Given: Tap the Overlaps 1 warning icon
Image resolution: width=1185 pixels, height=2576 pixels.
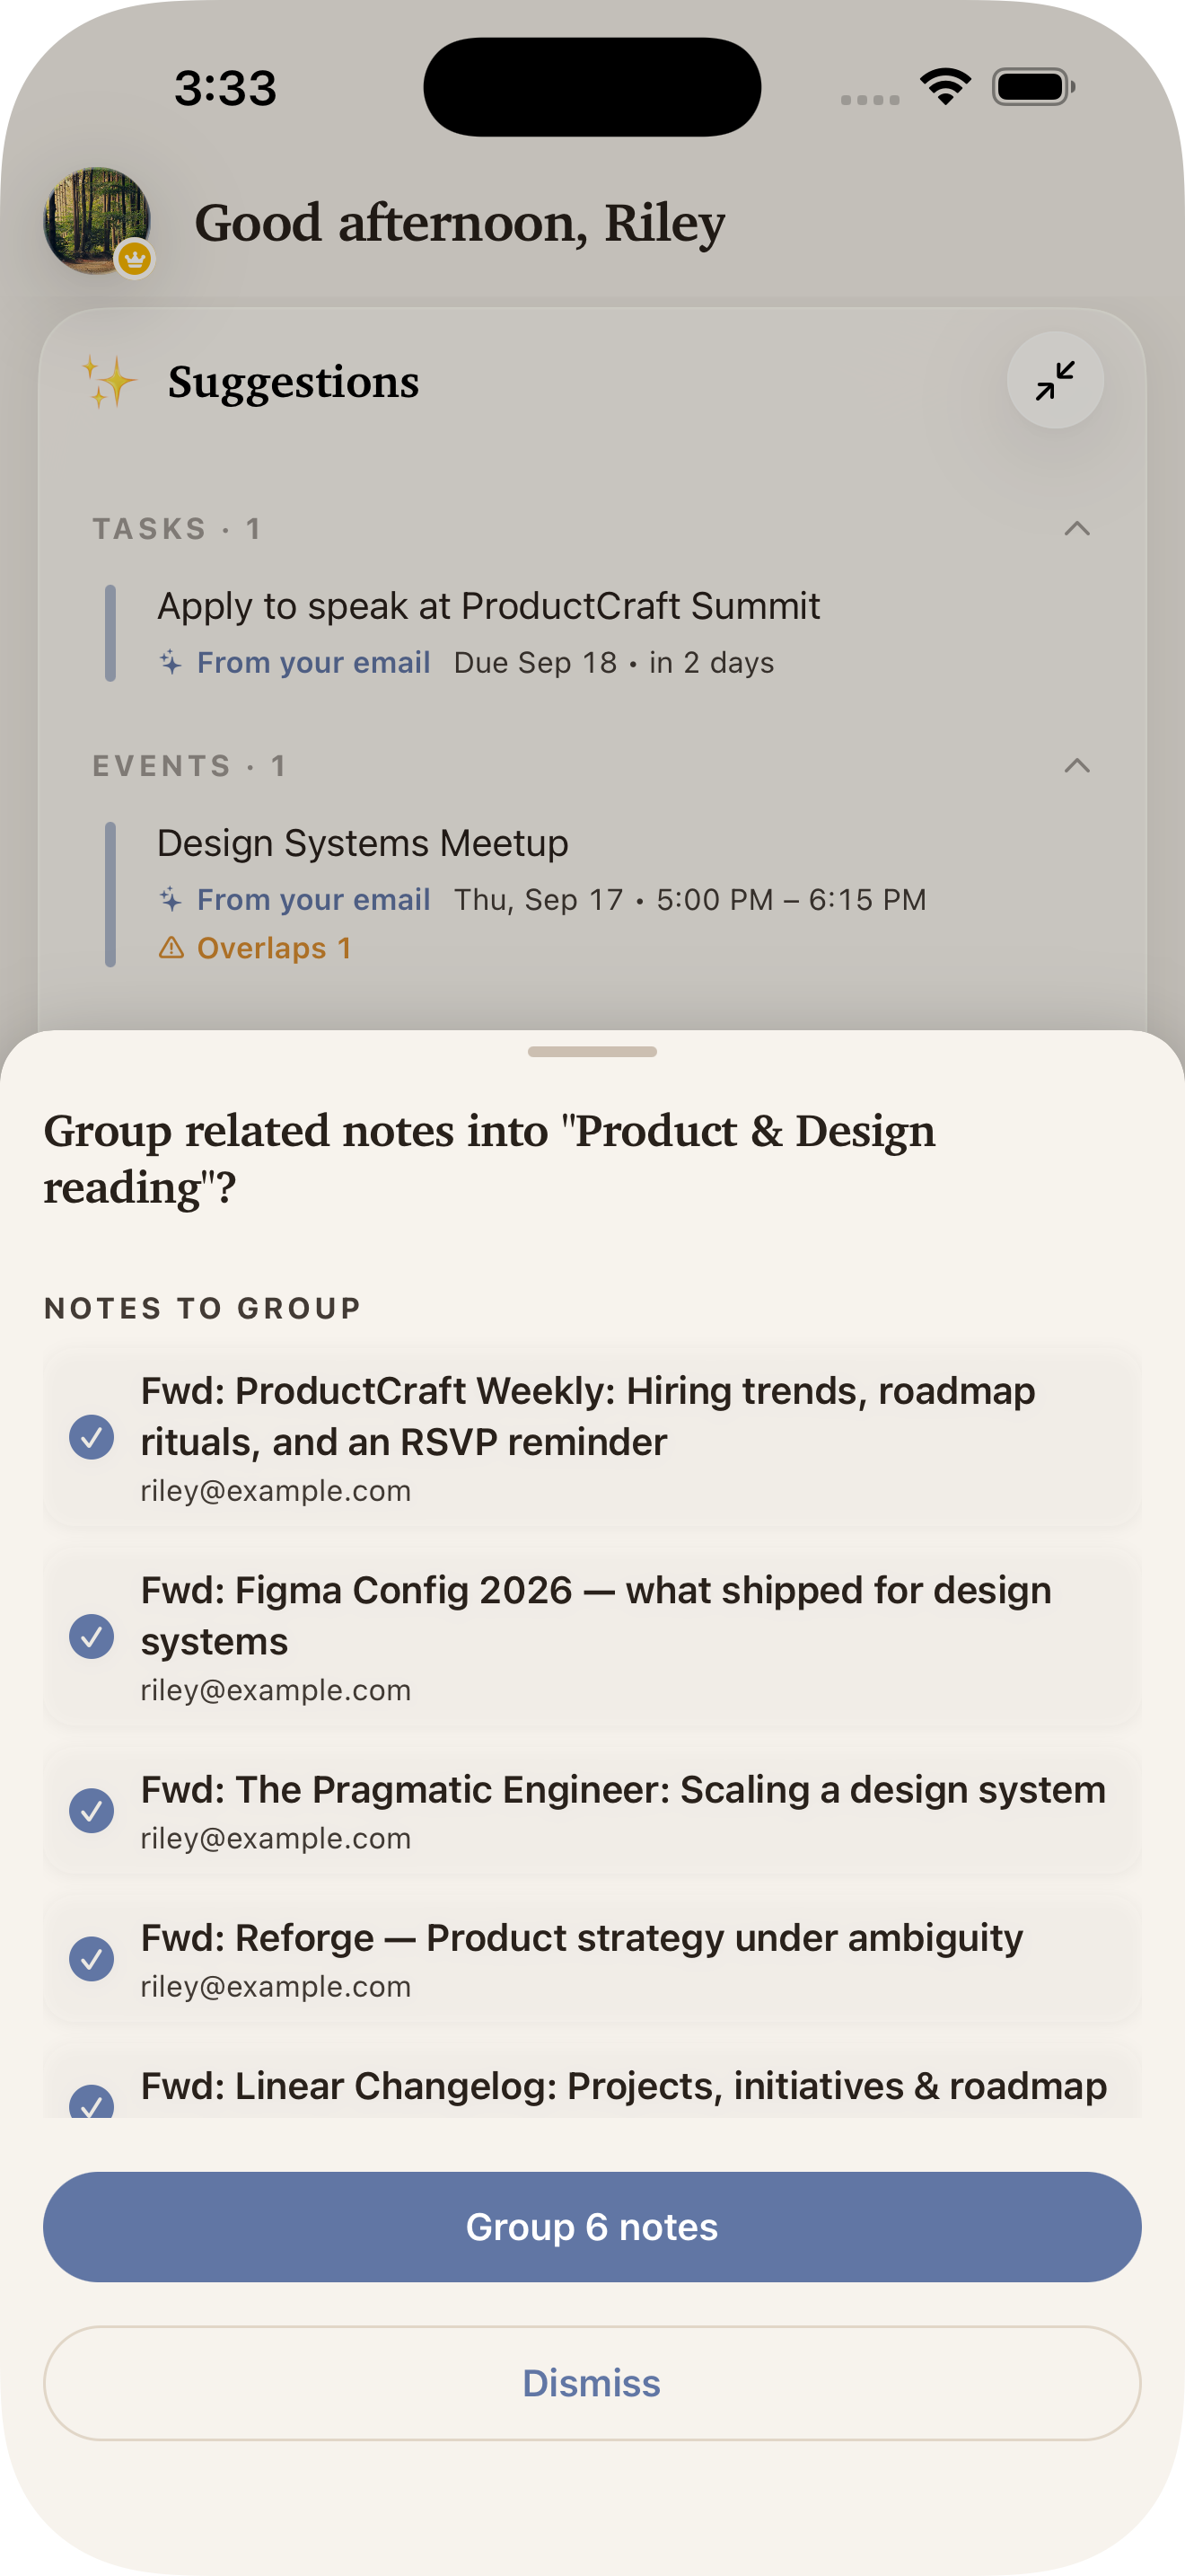Looking at the screenshot, I should tap(171, 947).
